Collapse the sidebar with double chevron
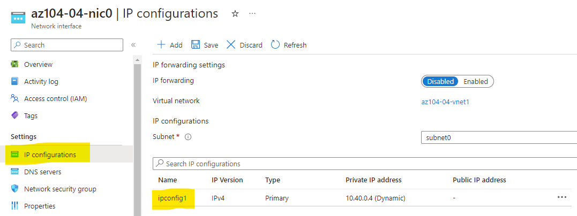Viewport: 577px width, 216px height. coord(133,45)
